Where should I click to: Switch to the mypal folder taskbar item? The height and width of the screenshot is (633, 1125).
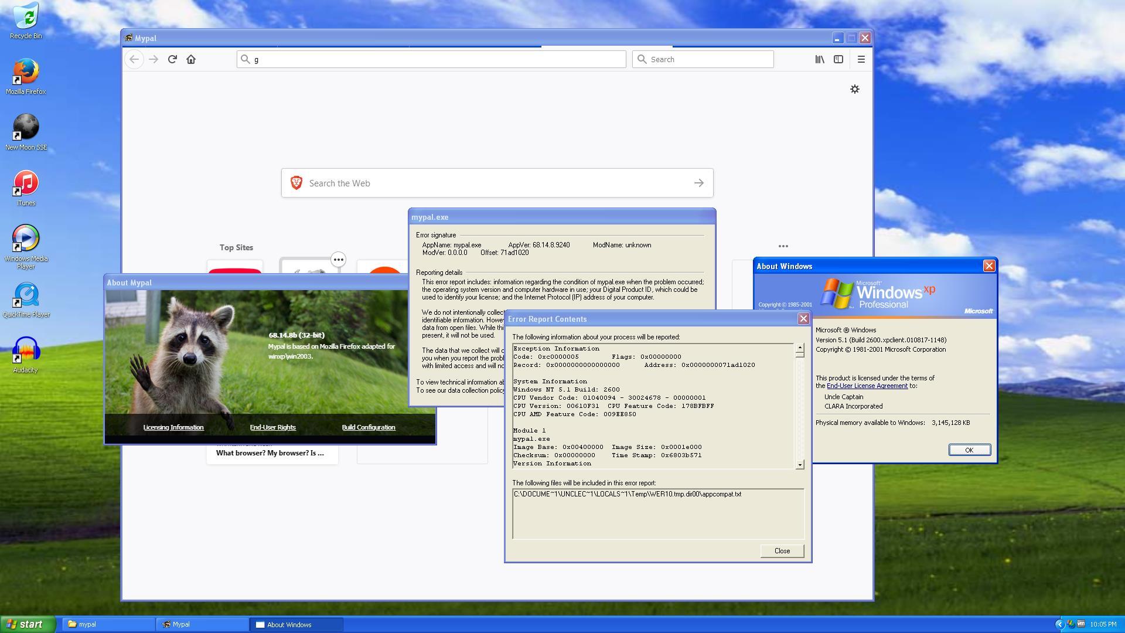[108, 624]
